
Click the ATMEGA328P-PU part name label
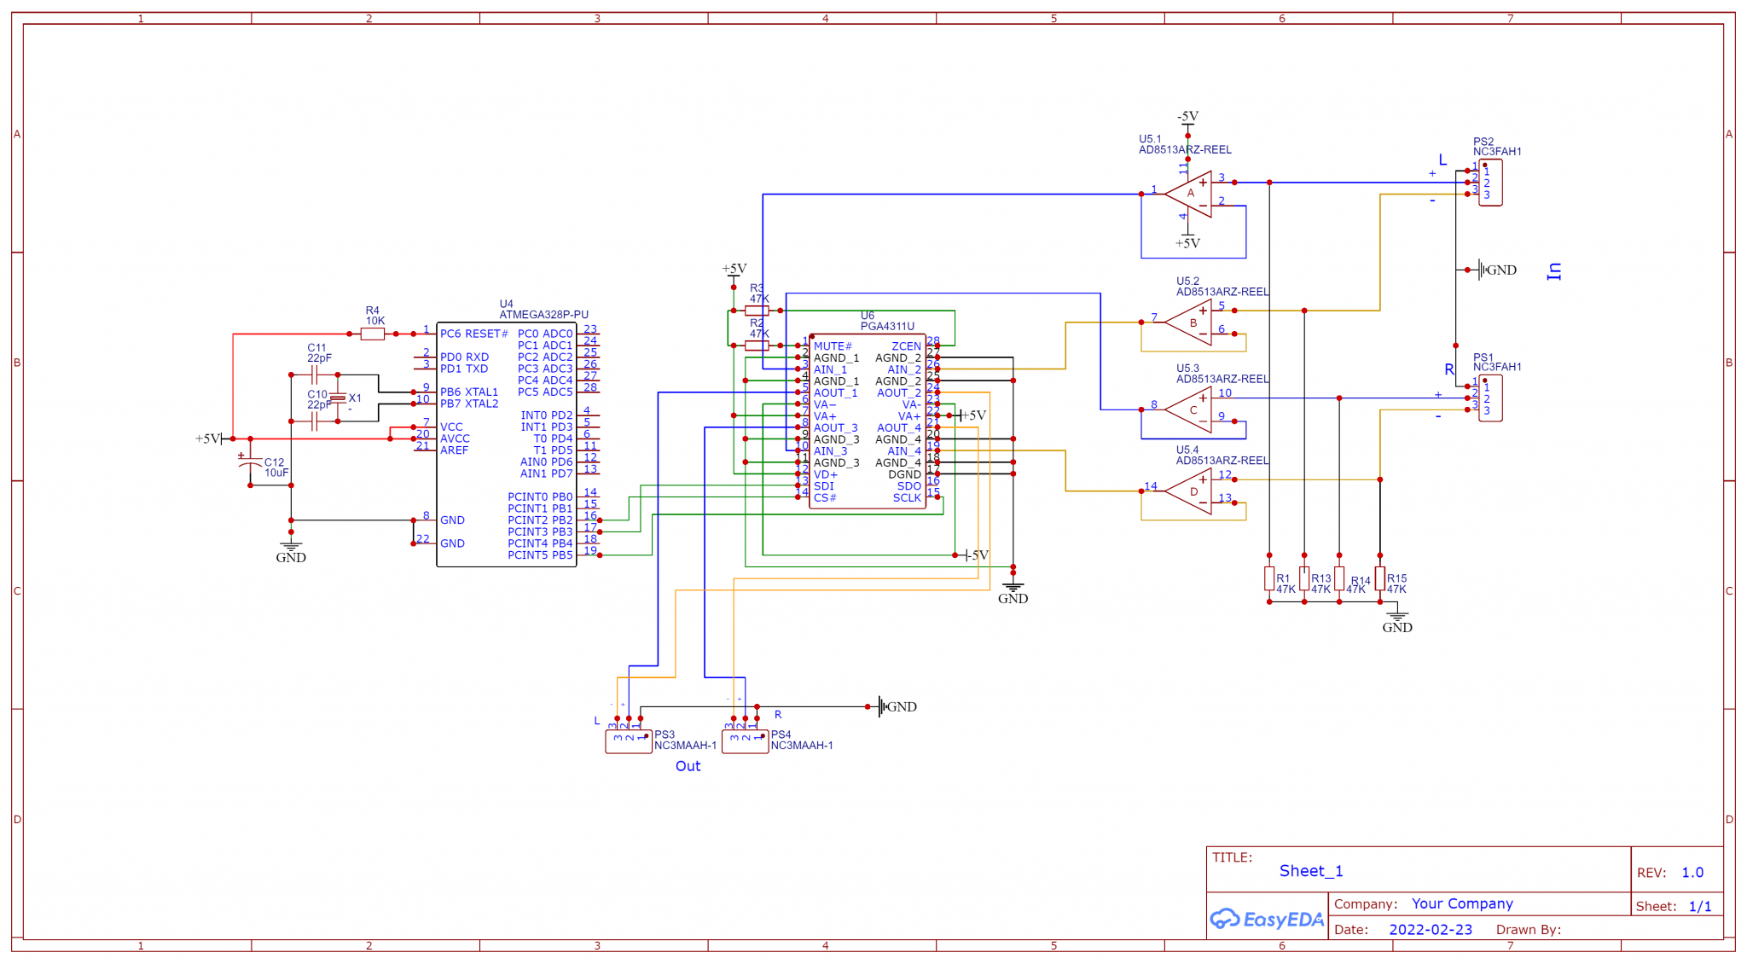coord(543,315)
